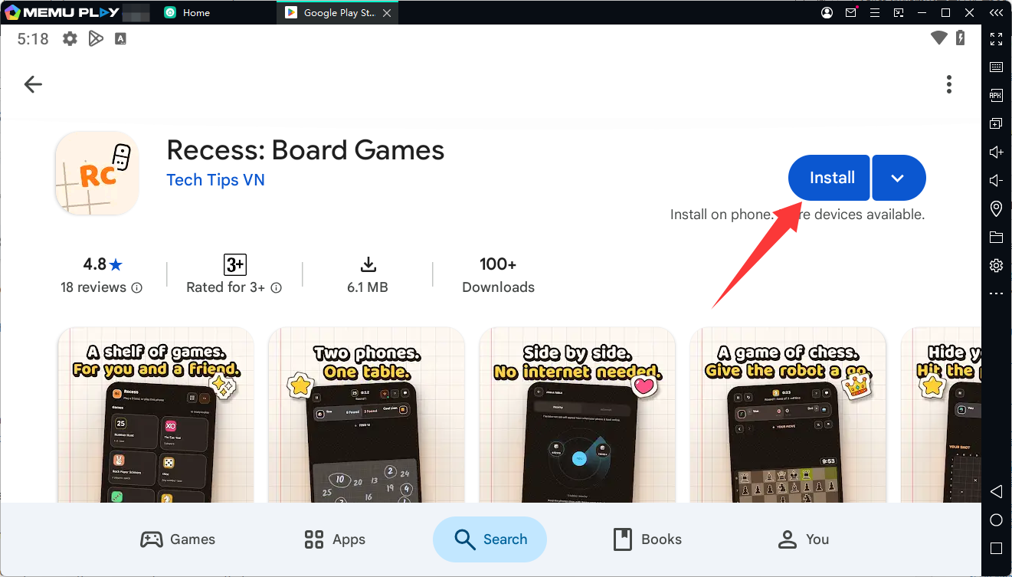
Task: Open the 'Two phones. One table.' screenshot
Action: click(367, 415)
